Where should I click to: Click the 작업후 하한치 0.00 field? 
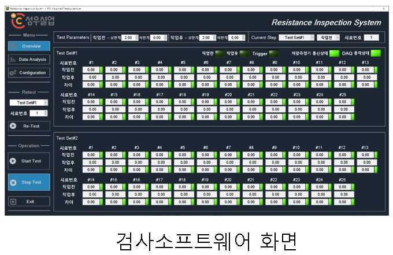pos(235,38)
